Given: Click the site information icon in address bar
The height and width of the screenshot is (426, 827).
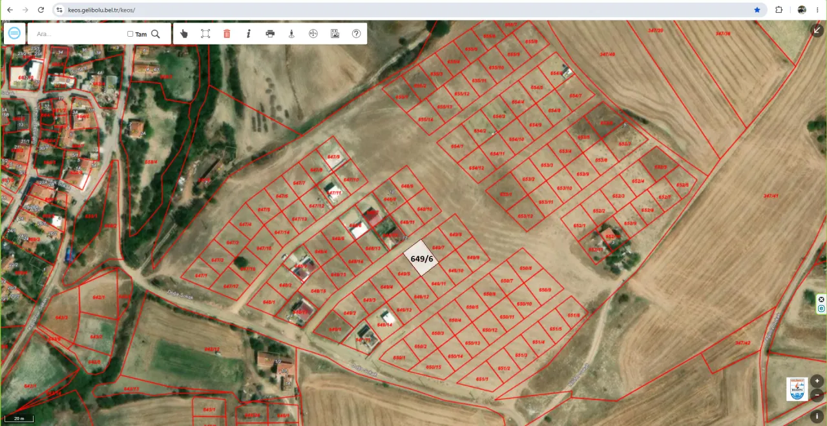Looking at the screenshot, I should [x=59, y=10].
